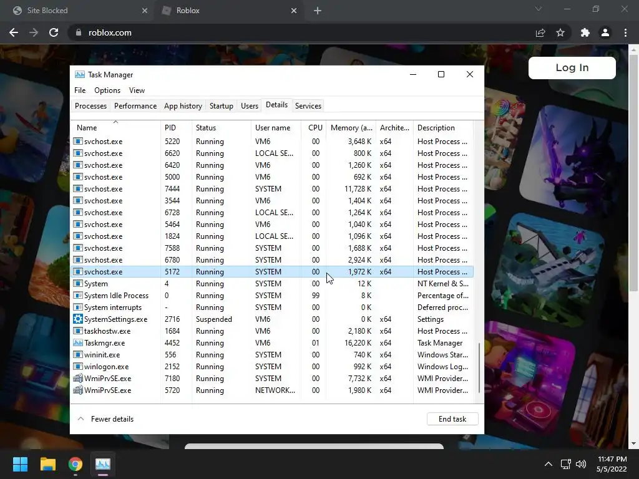This screenshot has height=479, width=639.
Task: Click WmiPrvSE.exe icon with PID 5720
Action: (77, 390)
